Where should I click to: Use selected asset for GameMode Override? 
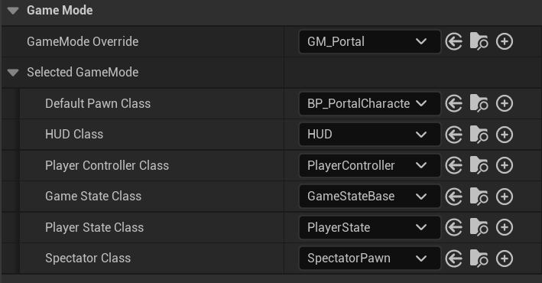click(x=454, y=41)
